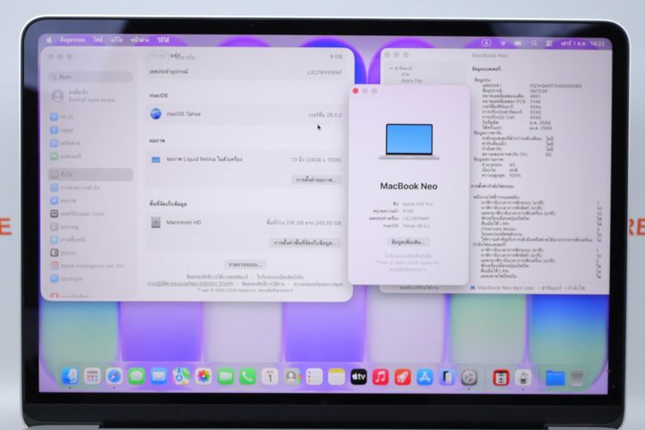The height and width of the screenshot is (430, 645).
Task: Open the ENERGY STAR compliance link
Action: pos(190,284)
